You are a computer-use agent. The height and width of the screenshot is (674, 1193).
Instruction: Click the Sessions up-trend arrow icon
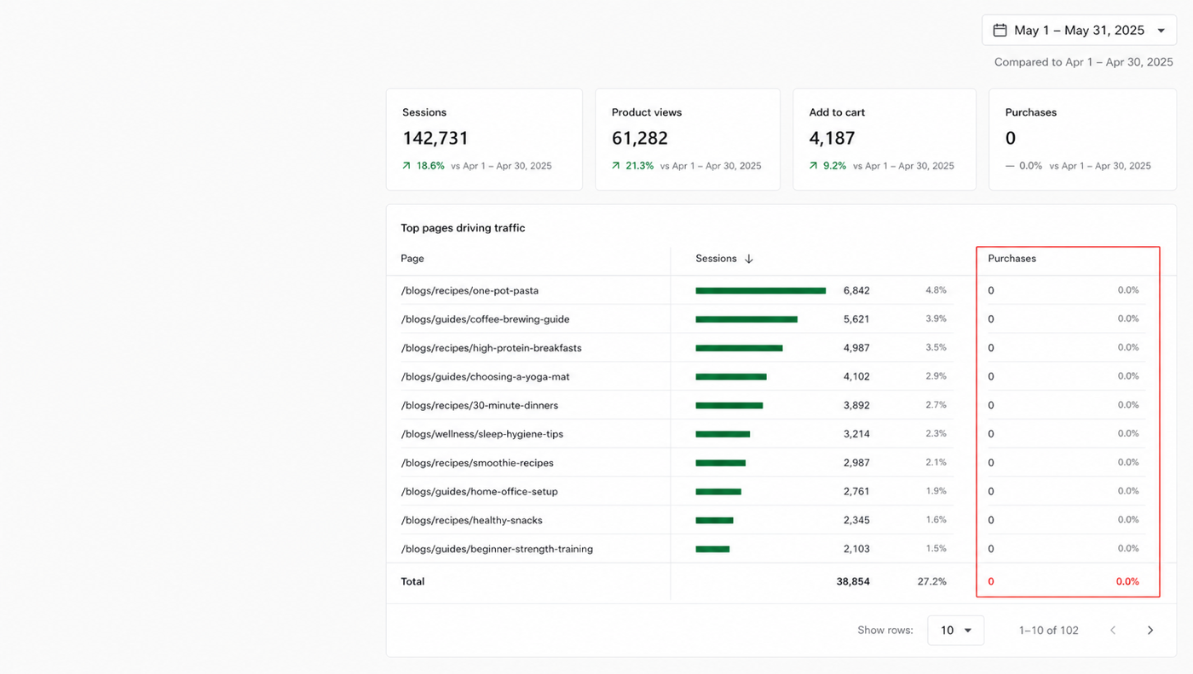407,166
